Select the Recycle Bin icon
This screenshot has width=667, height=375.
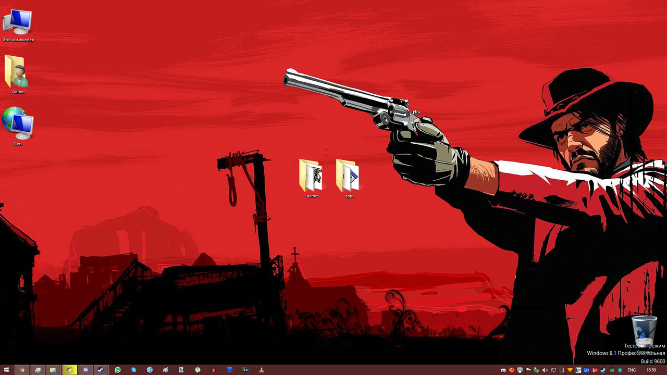(x=644, y=334)
